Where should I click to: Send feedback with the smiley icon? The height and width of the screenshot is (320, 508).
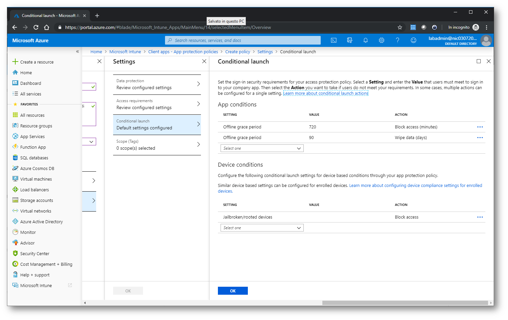click(414, 40)
